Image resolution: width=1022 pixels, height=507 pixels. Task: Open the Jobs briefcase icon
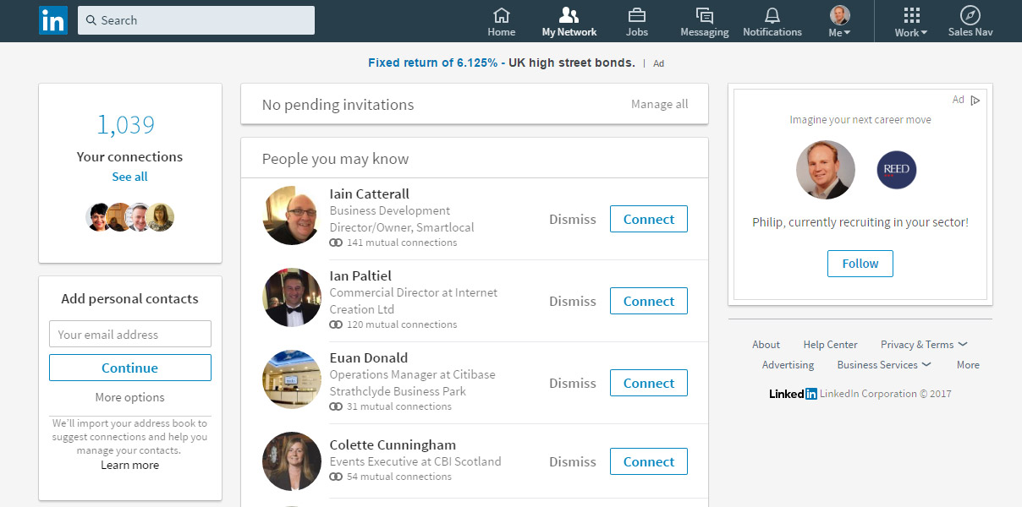point(636,15)
